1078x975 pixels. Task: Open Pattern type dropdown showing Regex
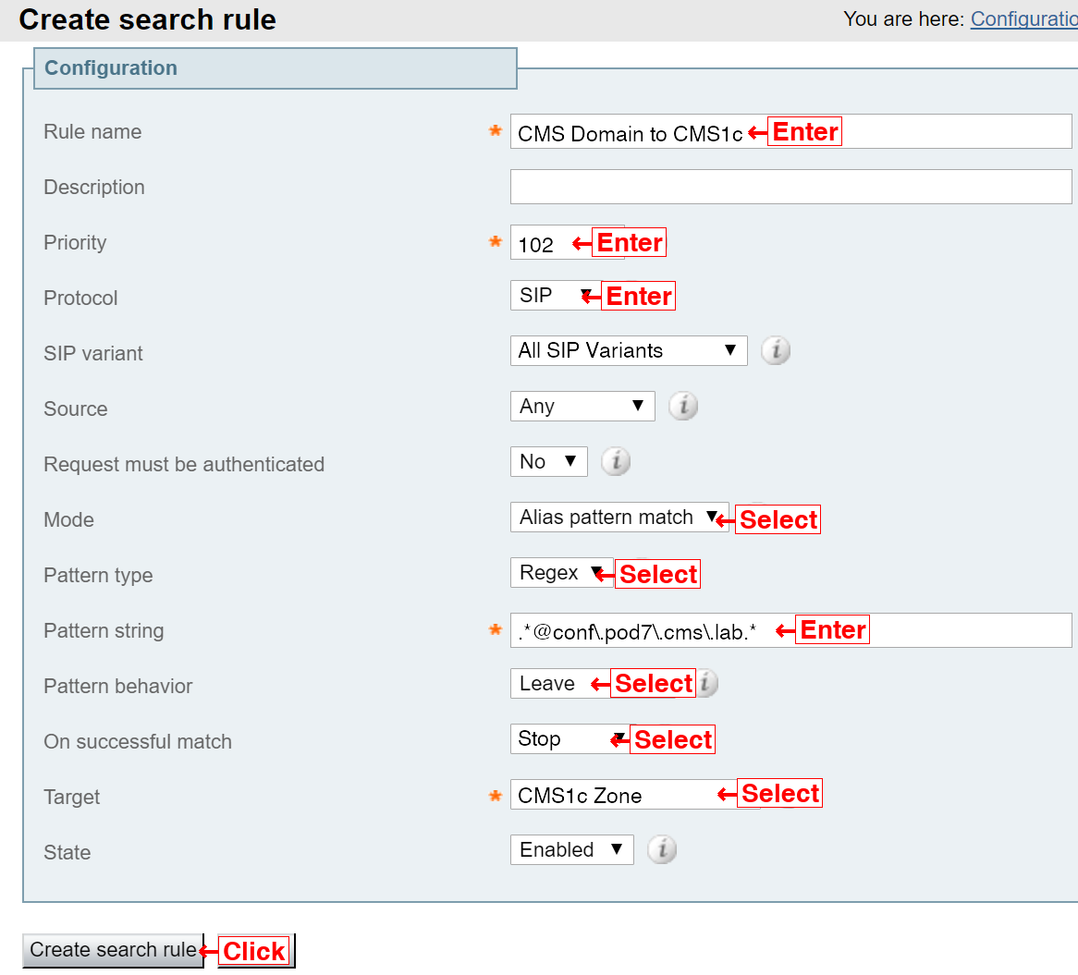tap(562, 572)
